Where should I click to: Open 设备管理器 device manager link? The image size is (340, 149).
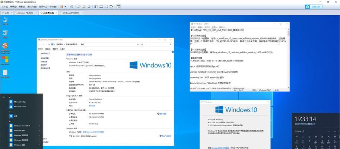(x=45, y=58)
